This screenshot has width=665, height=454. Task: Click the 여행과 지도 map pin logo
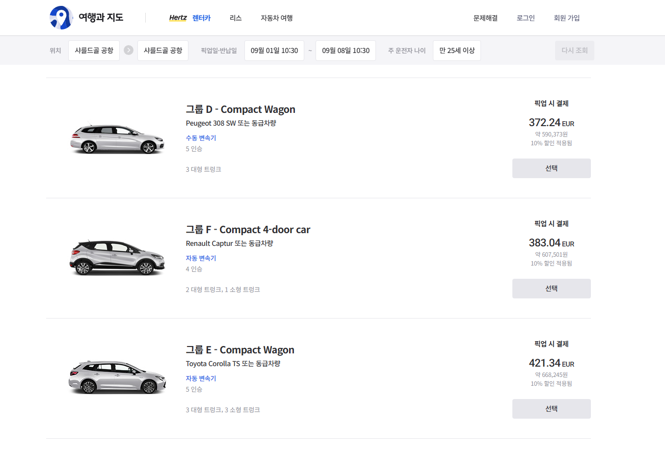point(61,18)
